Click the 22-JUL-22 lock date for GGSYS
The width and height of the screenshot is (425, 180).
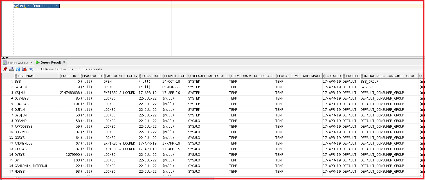(150, 138)
